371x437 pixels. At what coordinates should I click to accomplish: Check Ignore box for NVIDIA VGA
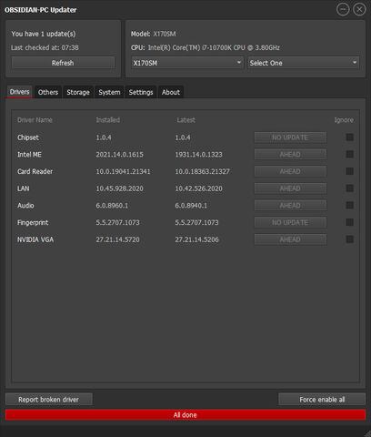[349, 239]
